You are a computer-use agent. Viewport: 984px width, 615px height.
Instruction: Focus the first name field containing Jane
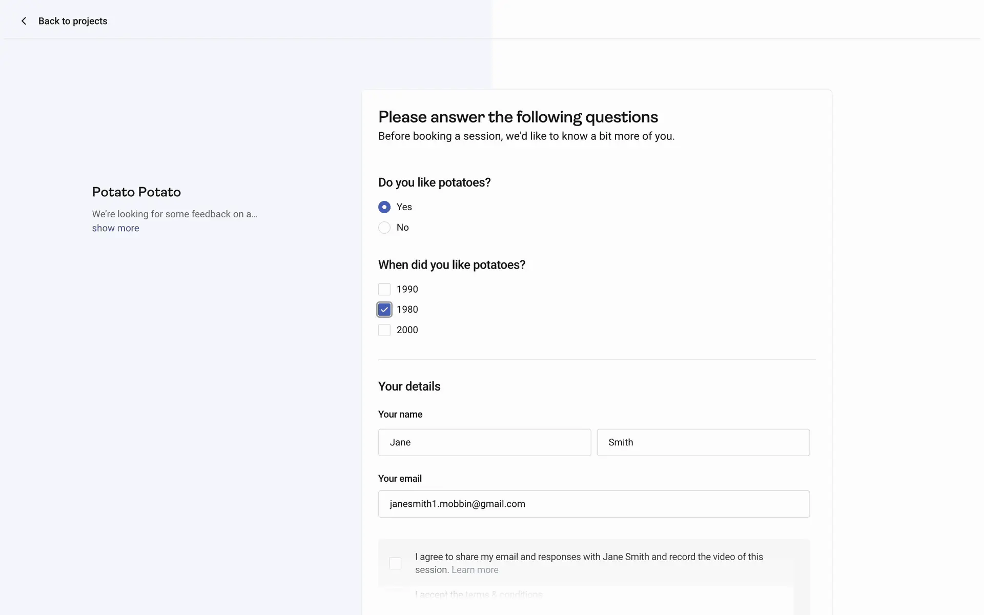pyautogui.click(x=484, y=442)
